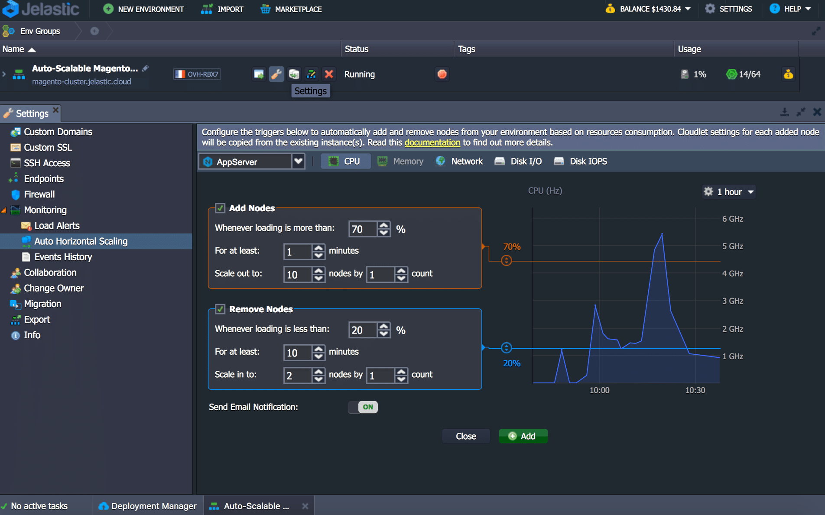This screenshot has height=515, width=825.
Task: Open Custom Domains settings
Action: click(58, 132)
